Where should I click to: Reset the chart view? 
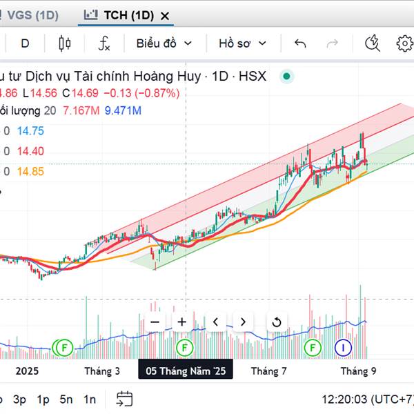276,322
